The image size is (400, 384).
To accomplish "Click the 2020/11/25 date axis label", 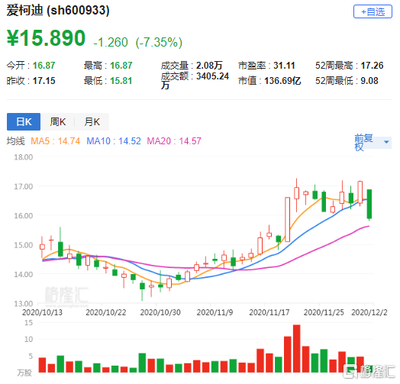I will click(x=324, y=312).
